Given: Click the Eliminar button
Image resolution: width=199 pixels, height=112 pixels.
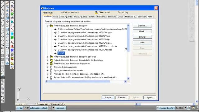Looking at the screenshot, I should [142, 37].
